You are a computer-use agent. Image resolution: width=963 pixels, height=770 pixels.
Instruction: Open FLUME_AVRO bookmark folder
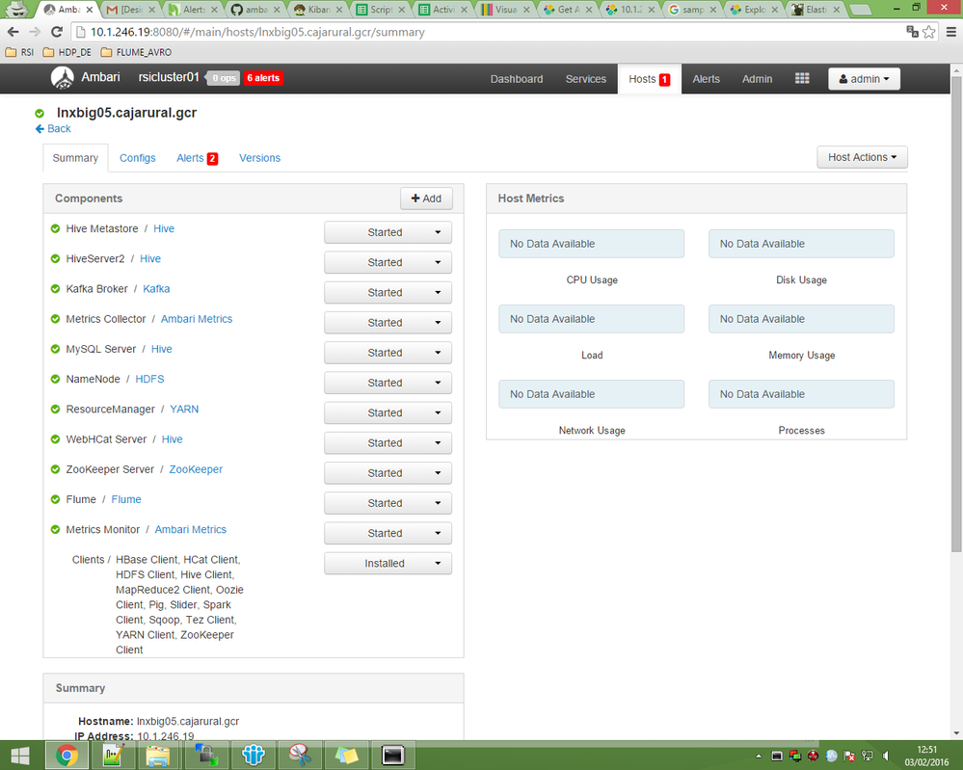click(x=136, y=52)
